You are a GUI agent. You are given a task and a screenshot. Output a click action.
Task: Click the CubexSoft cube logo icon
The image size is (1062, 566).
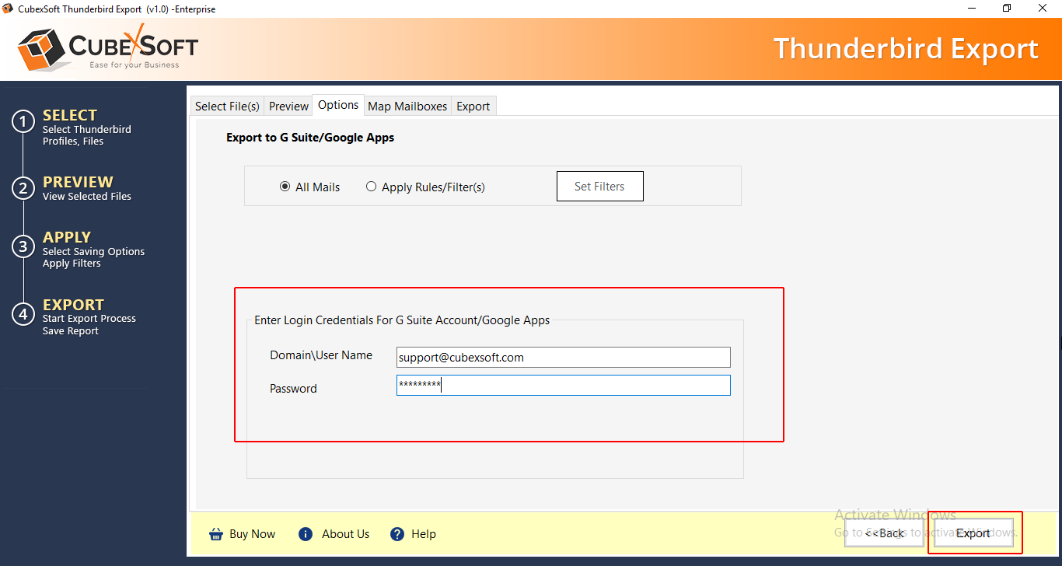point(42,48)
